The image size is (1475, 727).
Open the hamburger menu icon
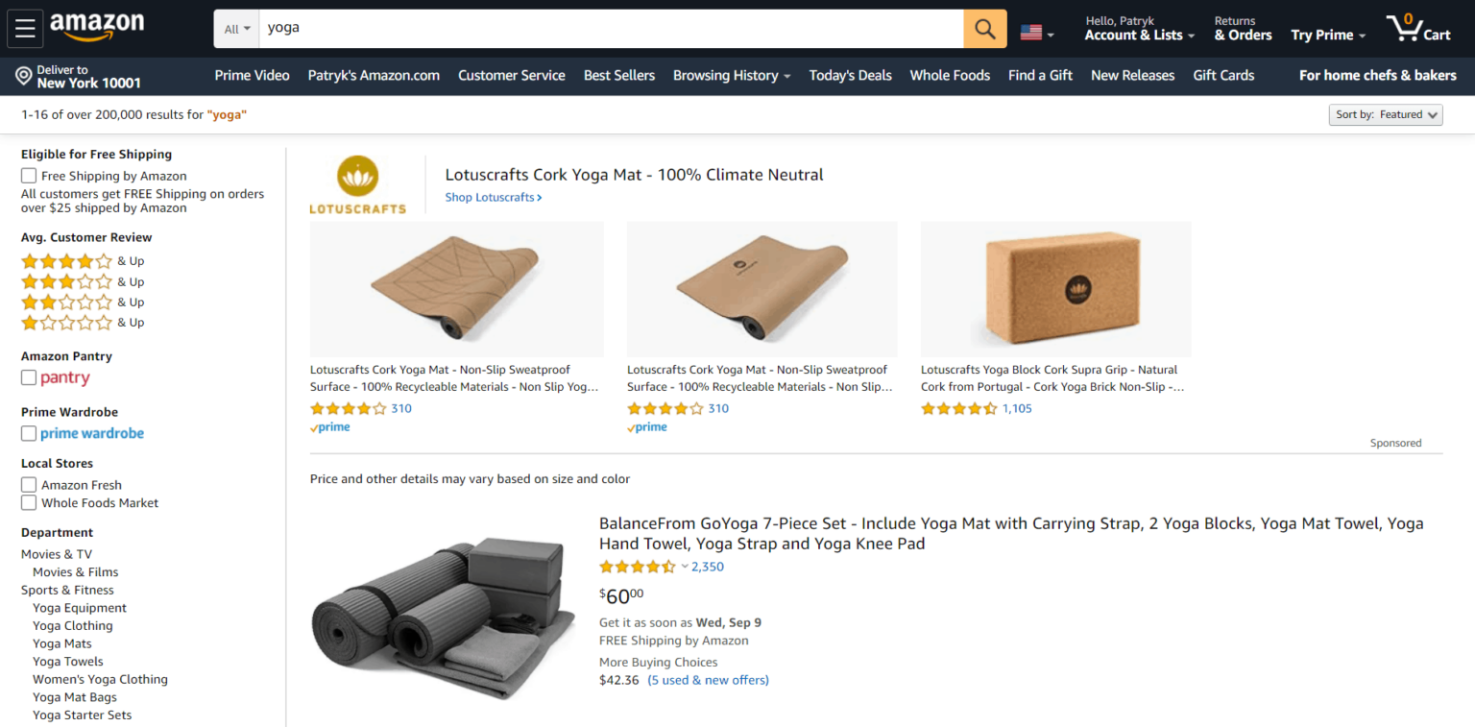point(25,27)
